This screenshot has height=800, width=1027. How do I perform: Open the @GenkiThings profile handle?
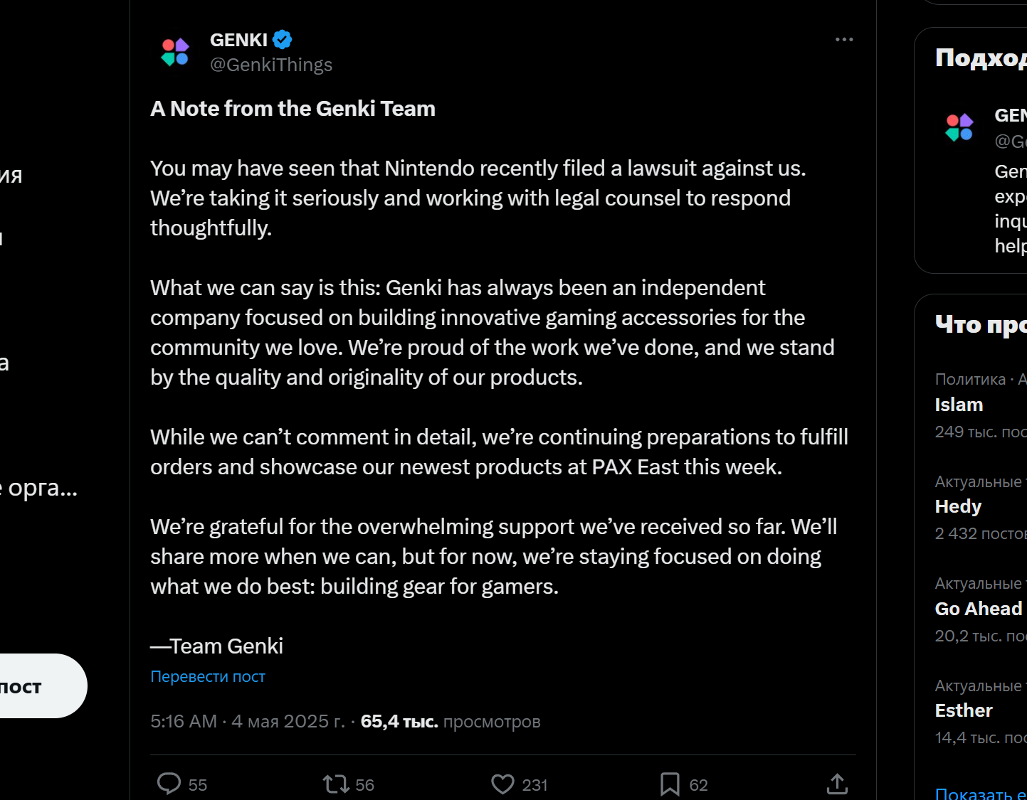271,65
